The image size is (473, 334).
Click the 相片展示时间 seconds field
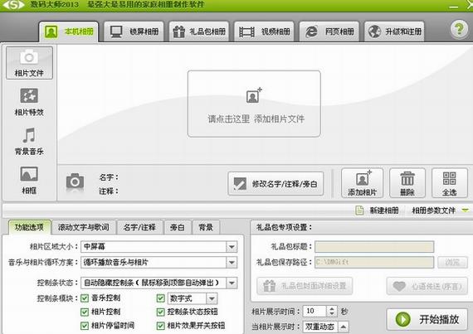click(315, 311)
